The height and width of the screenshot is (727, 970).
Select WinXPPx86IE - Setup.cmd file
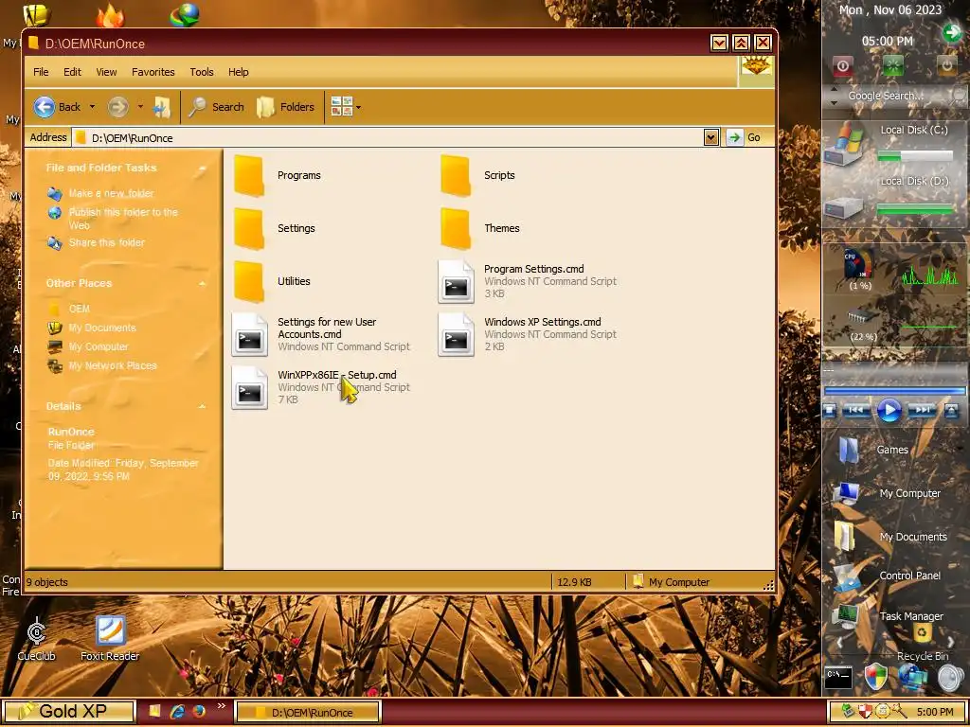click(x=320, y=387)
